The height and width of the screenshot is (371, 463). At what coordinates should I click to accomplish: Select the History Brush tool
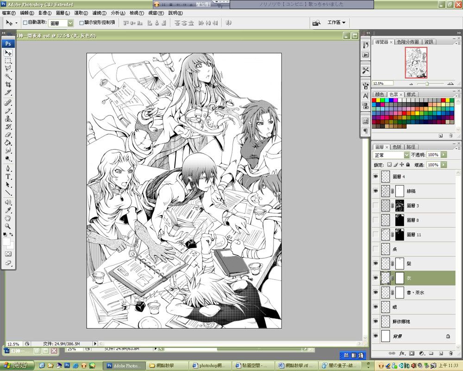pyautogui.click(x=8, y=127)
